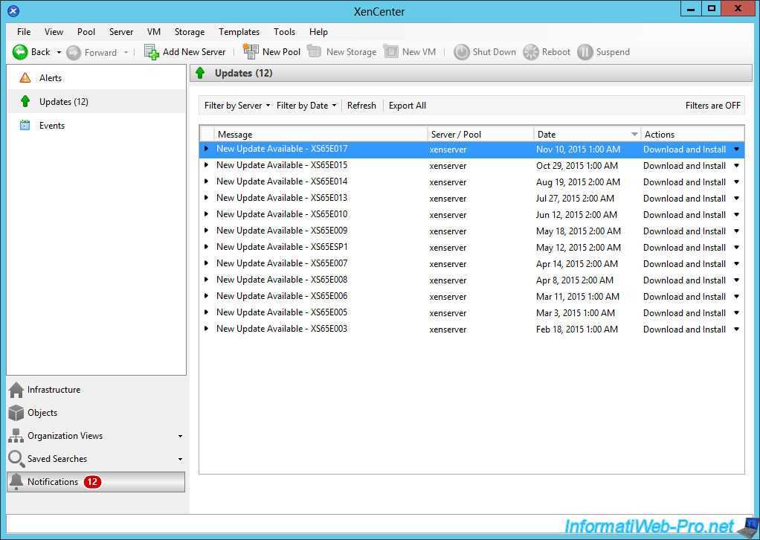The image size is (760, 540).
Task: Click the red 12 notifications badge
Action: [x=92, y=482]
